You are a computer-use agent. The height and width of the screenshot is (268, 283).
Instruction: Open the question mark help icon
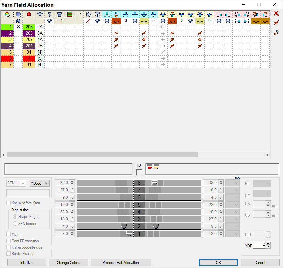276,32
